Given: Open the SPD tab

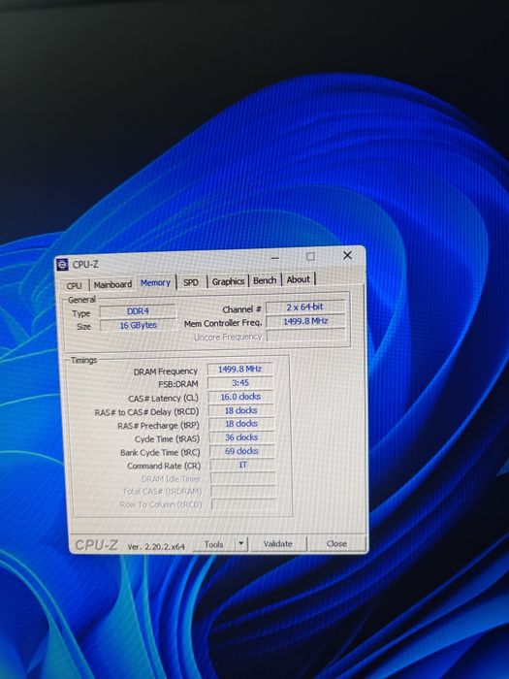Looking at the screenshot, I should [191, 282].
